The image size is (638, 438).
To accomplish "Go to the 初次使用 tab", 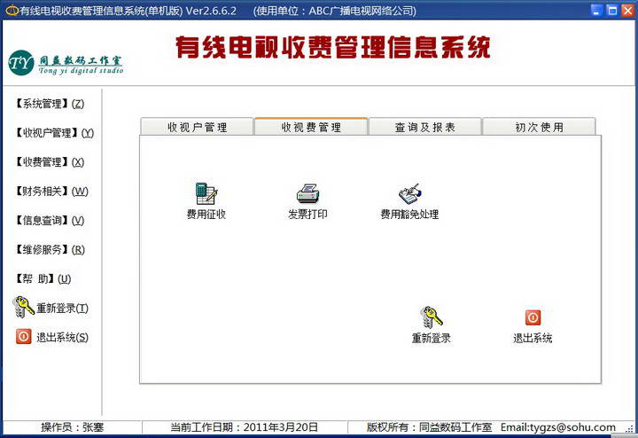I will click(539, 127).
